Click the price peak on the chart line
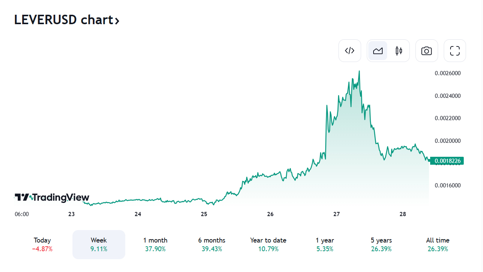Screen dimensions: 483x272 359,71
